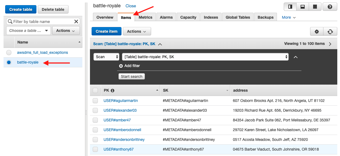Click the Viewing 1 to 100 items text
The height and width of the screenshot is (156, 340).
point(304,44)
